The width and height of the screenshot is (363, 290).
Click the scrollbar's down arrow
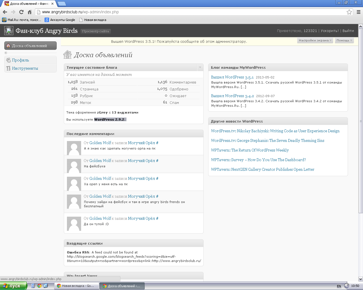click(360, 279)
